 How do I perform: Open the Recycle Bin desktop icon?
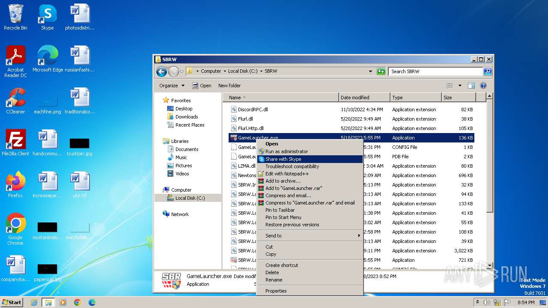pos(15,18)
